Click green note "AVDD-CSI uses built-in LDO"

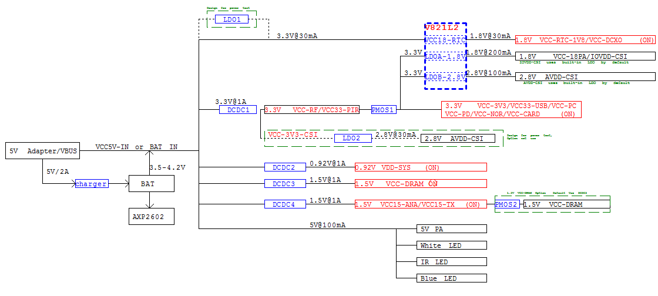point(576,83)
